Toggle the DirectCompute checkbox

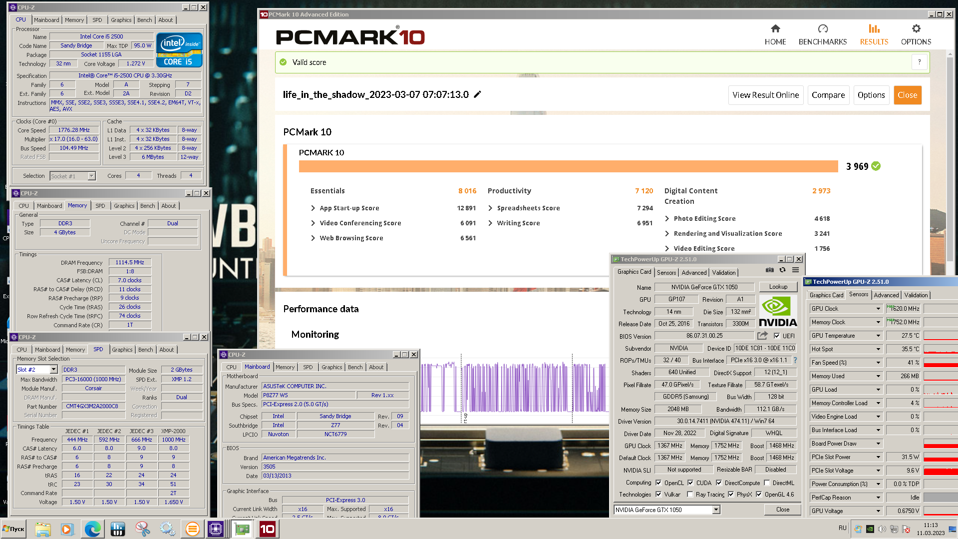tap(719, 483)
